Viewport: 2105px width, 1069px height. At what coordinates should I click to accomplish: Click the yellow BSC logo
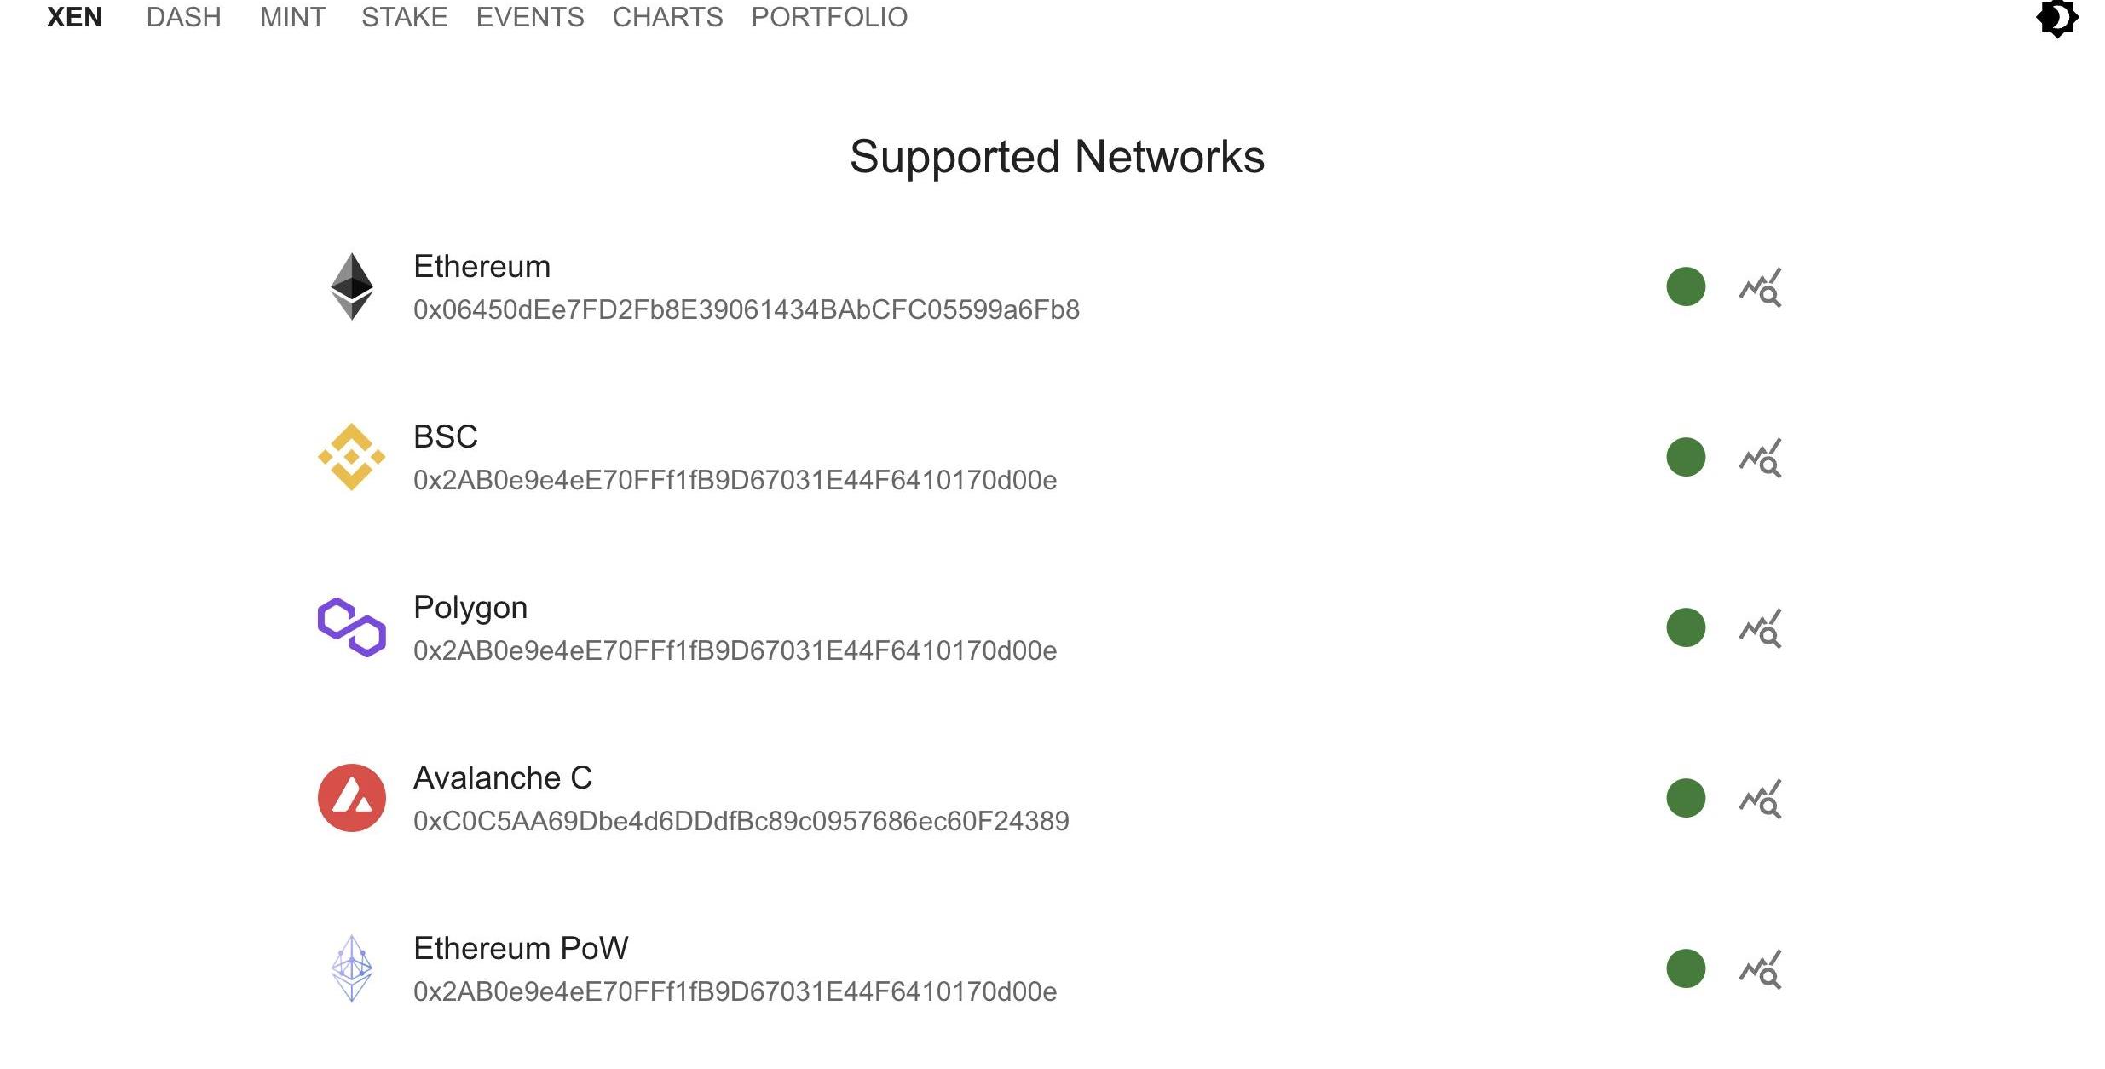(x=351, y=457)
